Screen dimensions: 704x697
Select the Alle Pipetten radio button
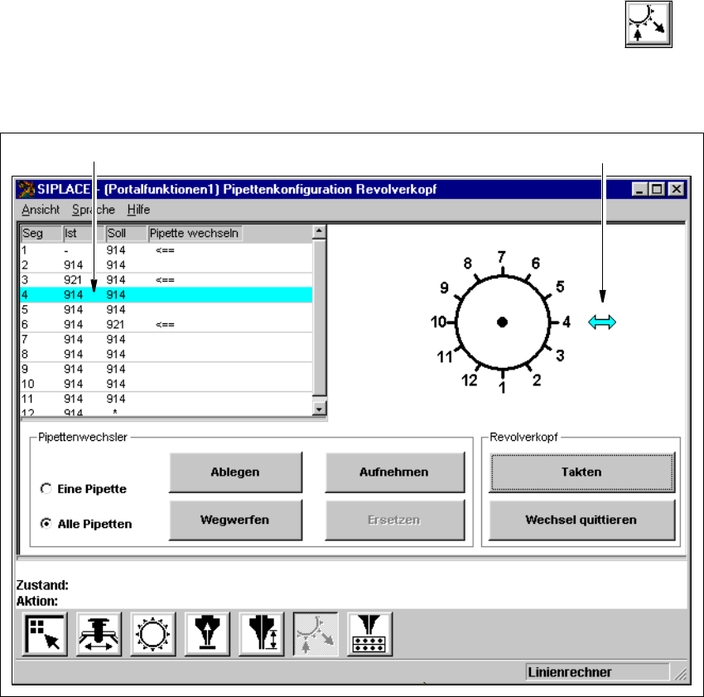(x=46, y=524)
